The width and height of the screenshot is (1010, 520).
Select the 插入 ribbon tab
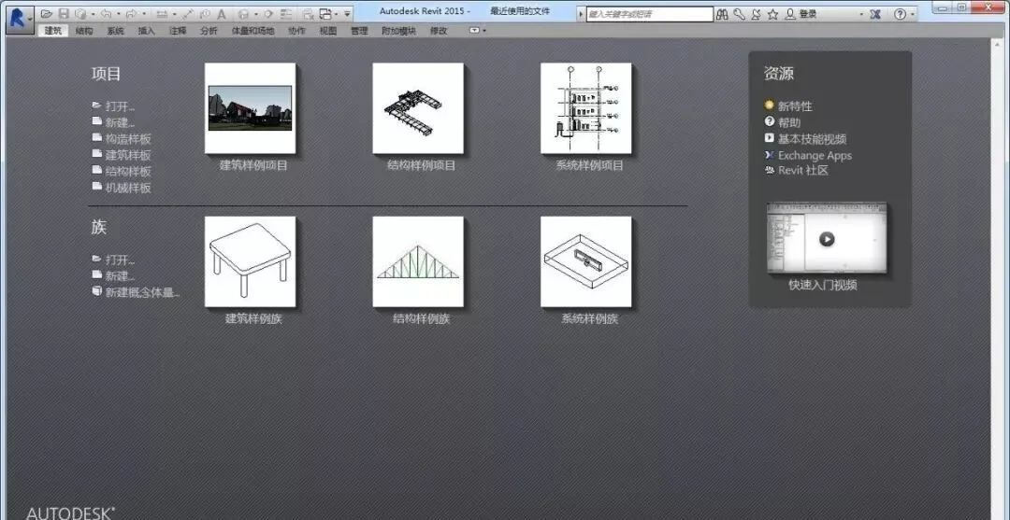(x=146, y=30)
